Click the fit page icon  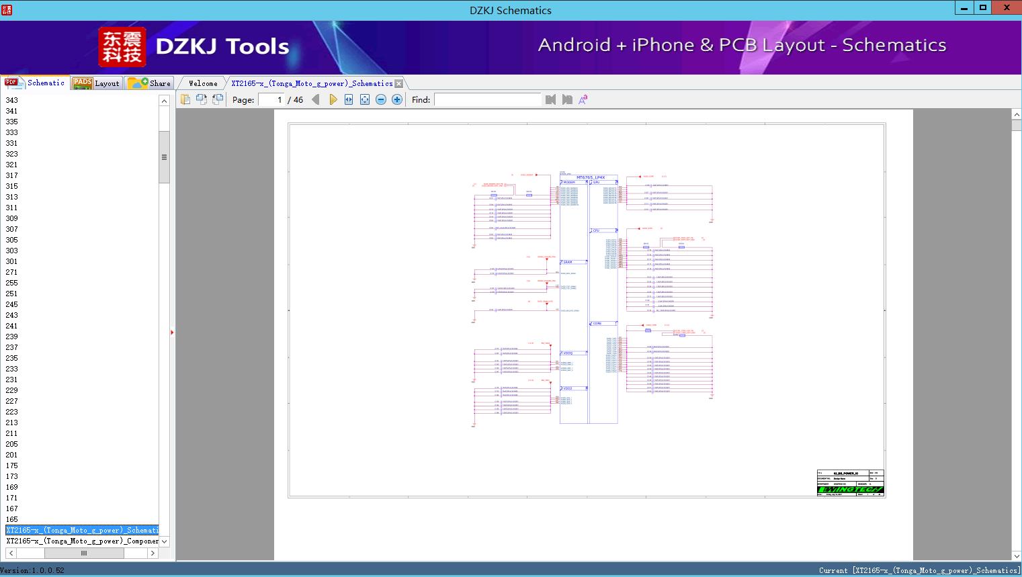point(365,99)
